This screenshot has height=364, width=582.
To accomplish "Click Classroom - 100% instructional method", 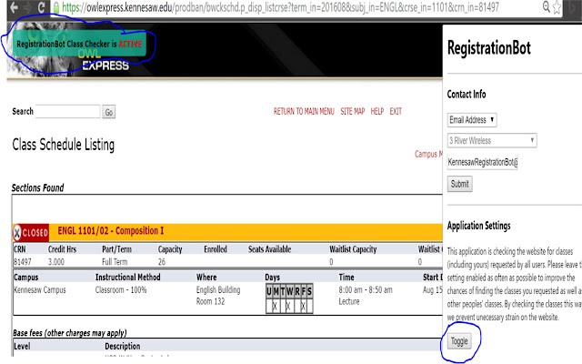I will point(121,289).
